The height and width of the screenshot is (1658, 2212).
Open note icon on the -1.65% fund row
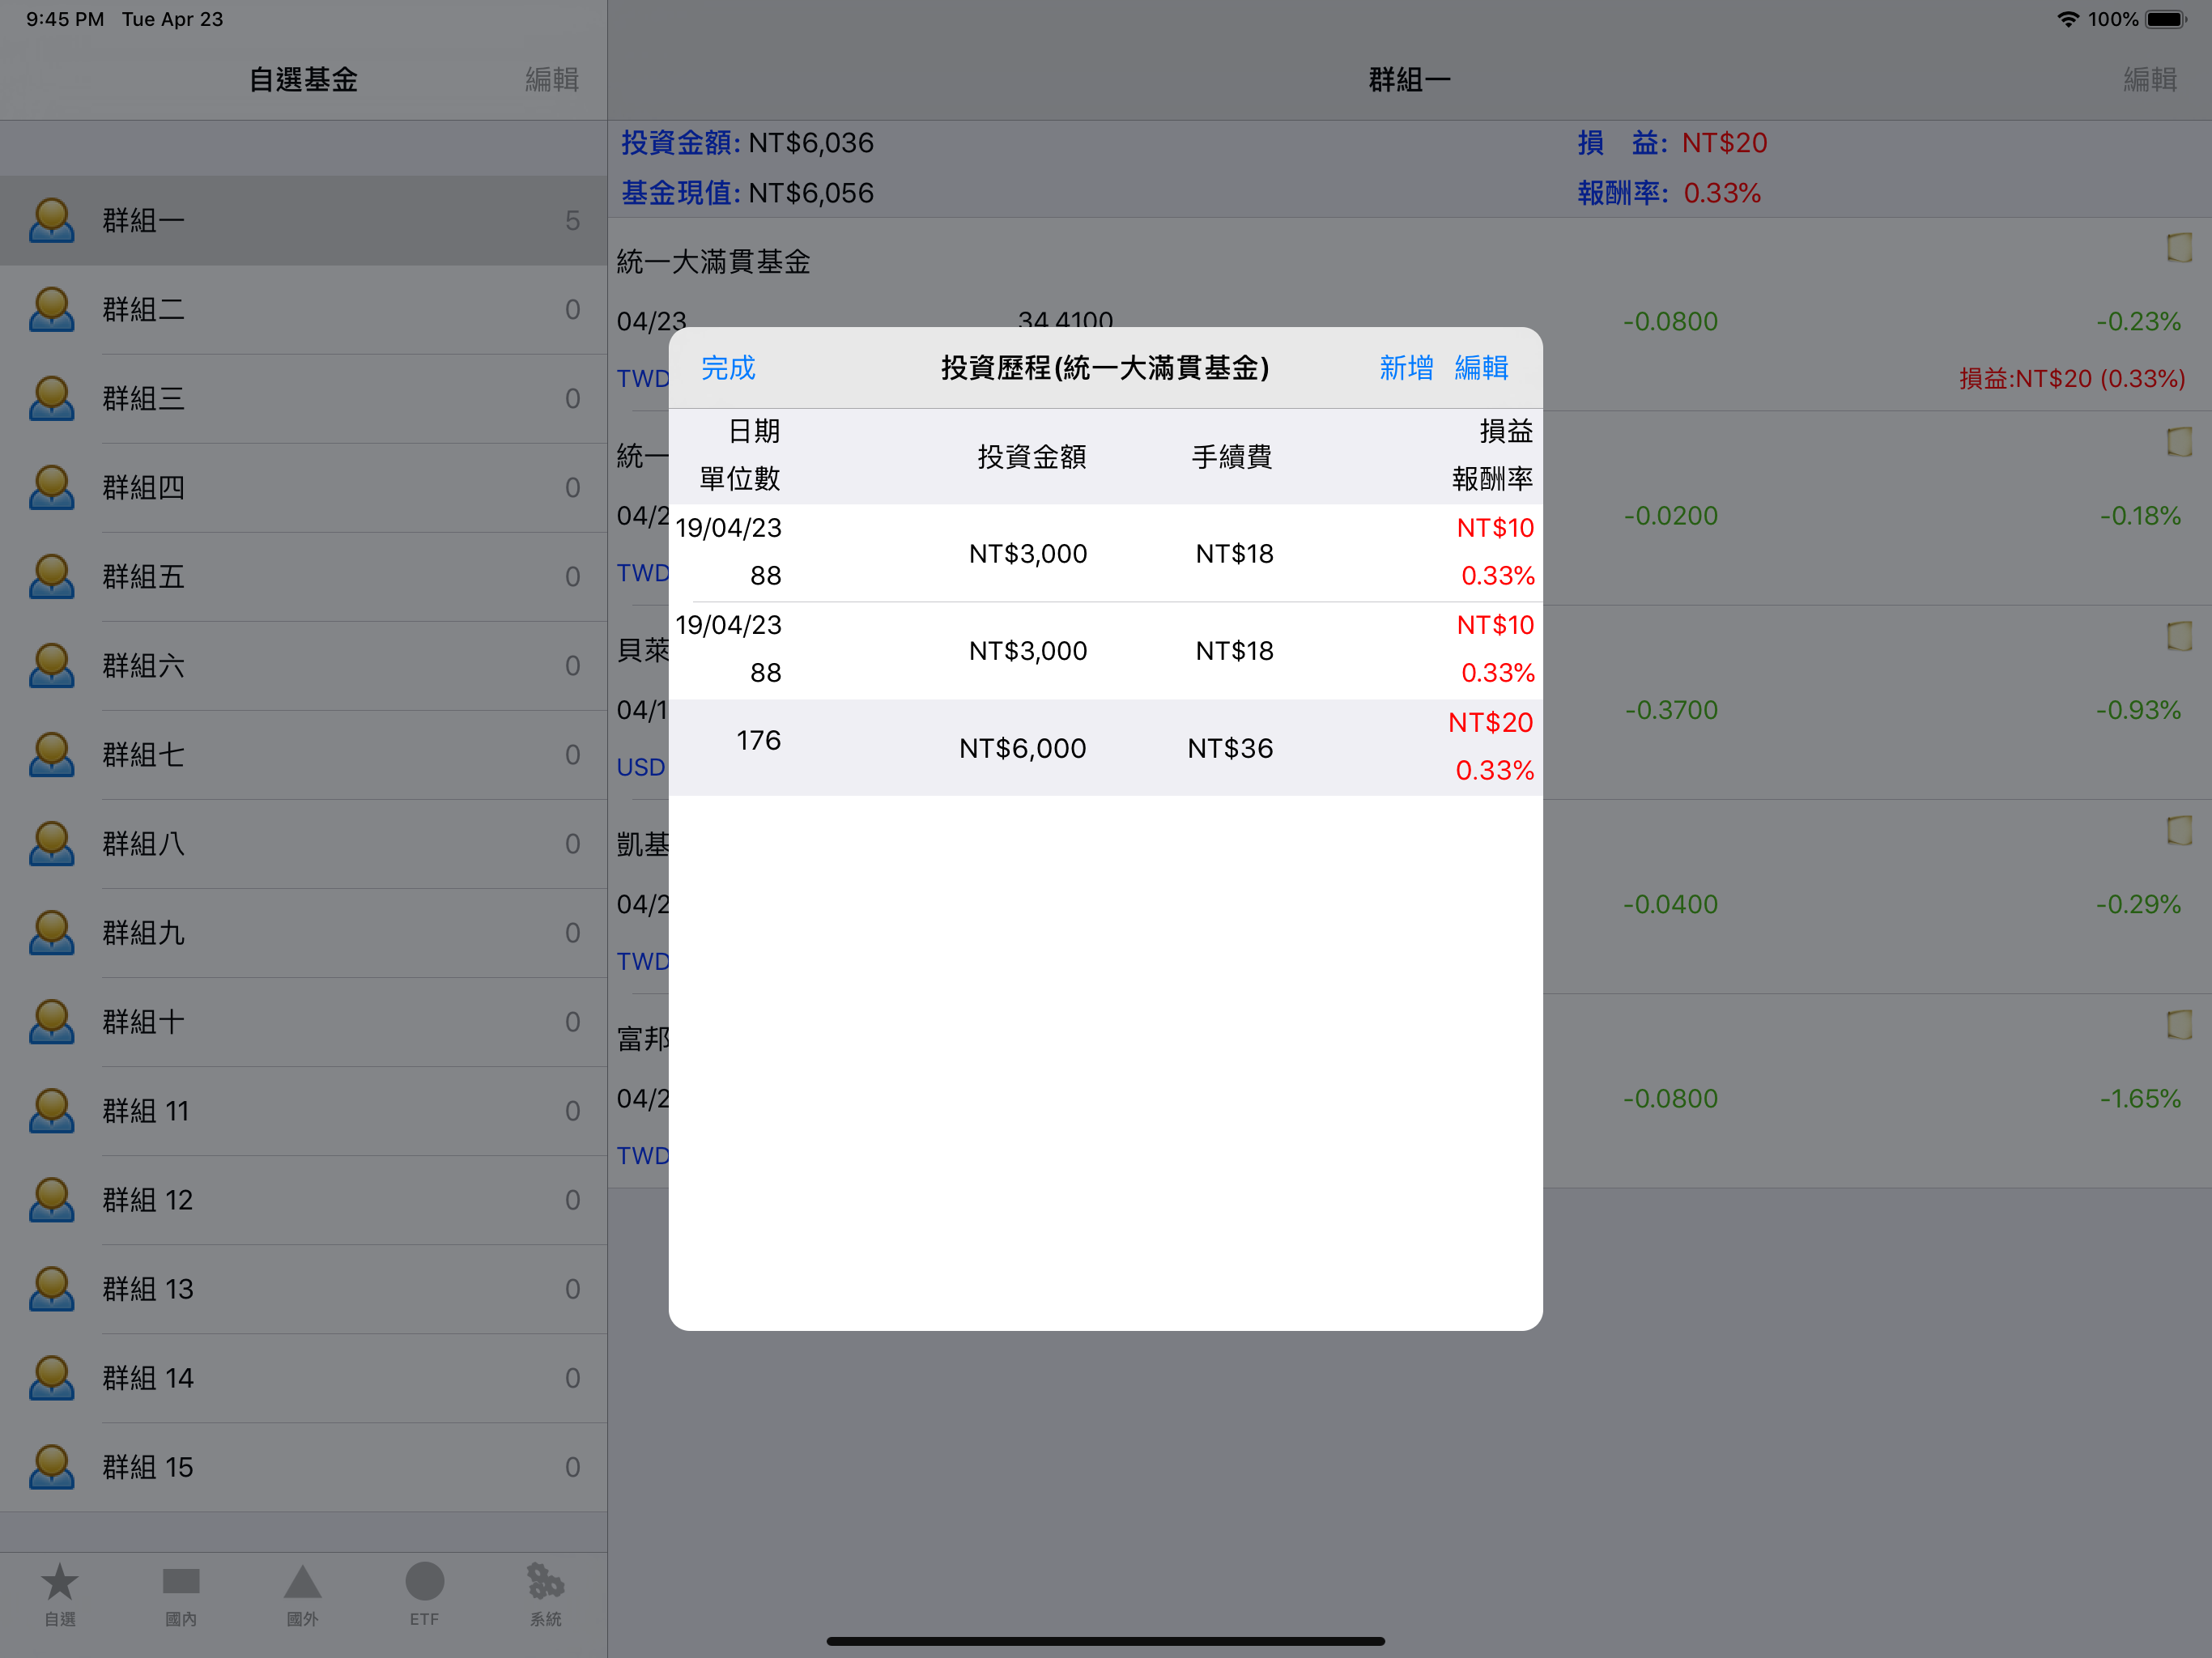tap(2179, 1024)
